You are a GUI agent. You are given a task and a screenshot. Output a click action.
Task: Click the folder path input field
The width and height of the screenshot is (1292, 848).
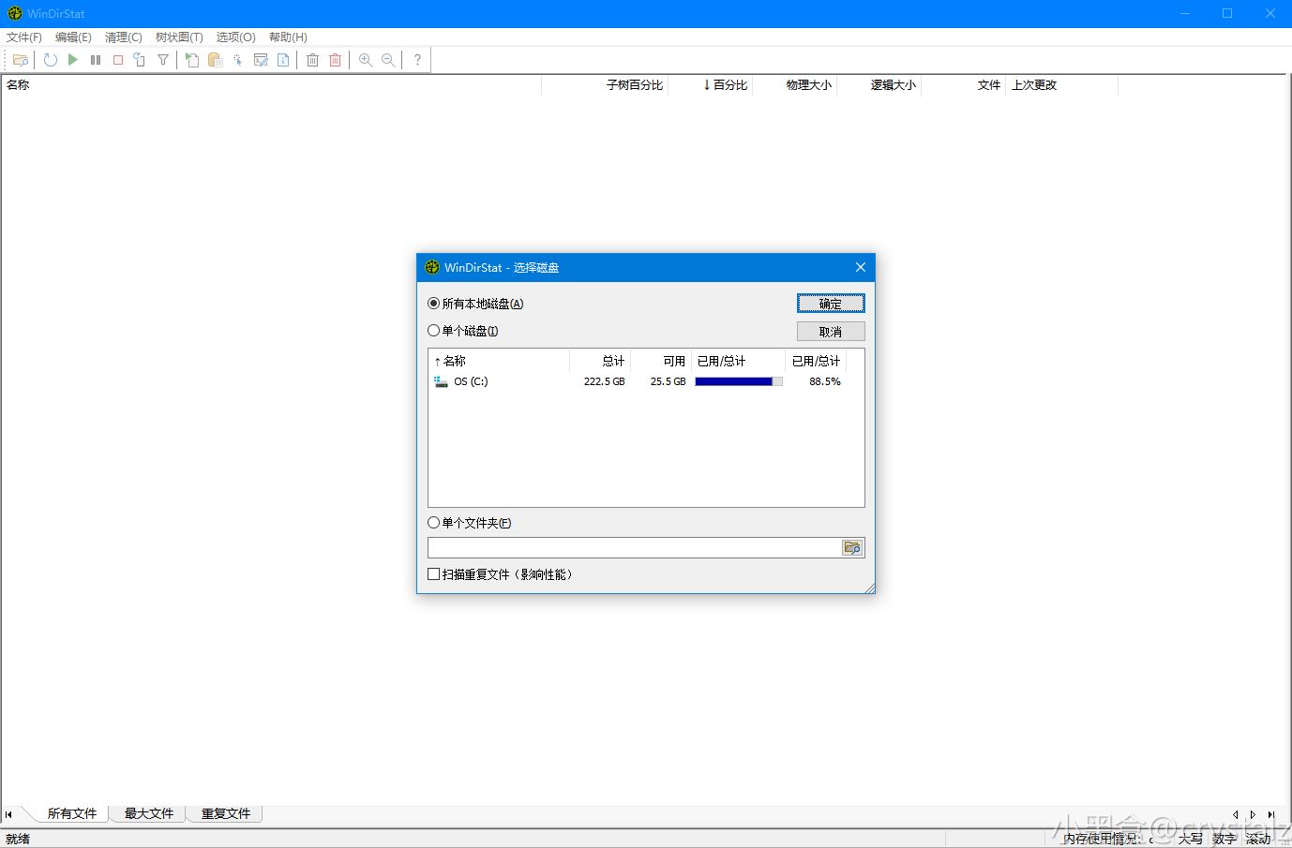point(635,547)
